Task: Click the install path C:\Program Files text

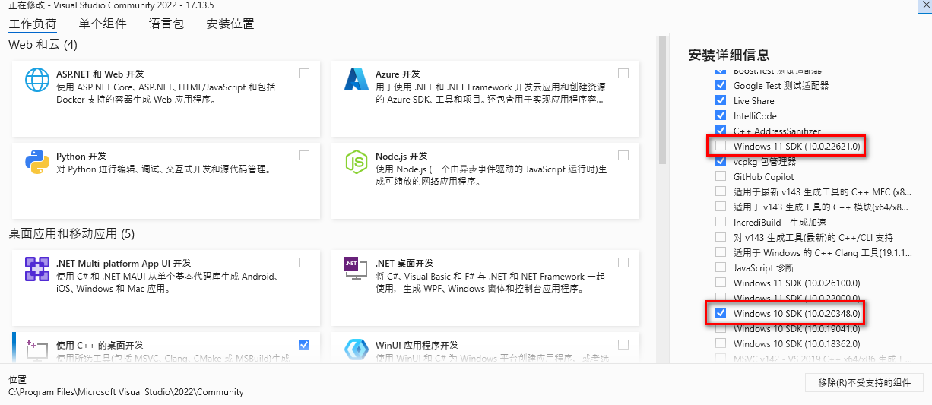Action: pyautogui.click(x=126, y=392)
